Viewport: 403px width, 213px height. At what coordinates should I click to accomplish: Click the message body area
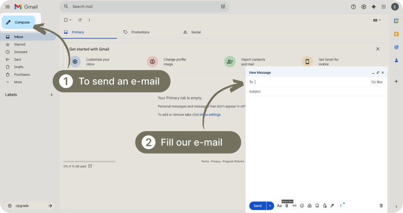coord(316,147)
